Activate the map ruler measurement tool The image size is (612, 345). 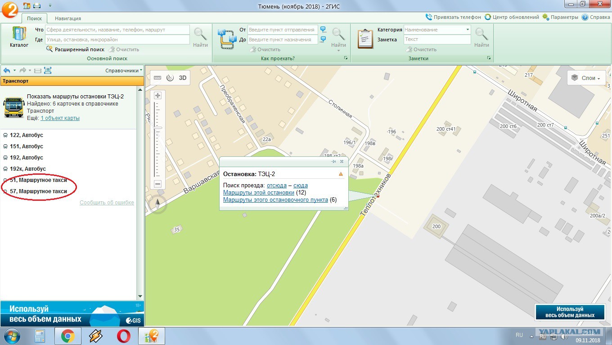157,78
